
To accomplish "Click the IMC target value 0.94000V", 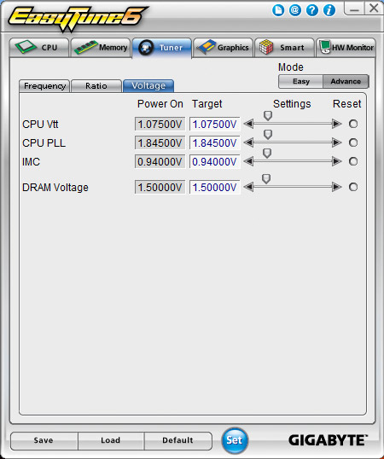I will (x=215, y=161).
